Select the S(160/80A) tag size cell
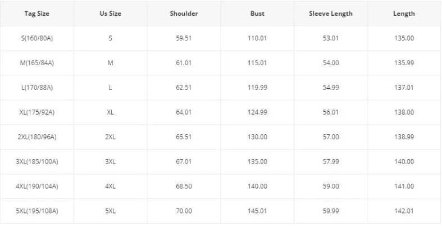 (37, 38)
